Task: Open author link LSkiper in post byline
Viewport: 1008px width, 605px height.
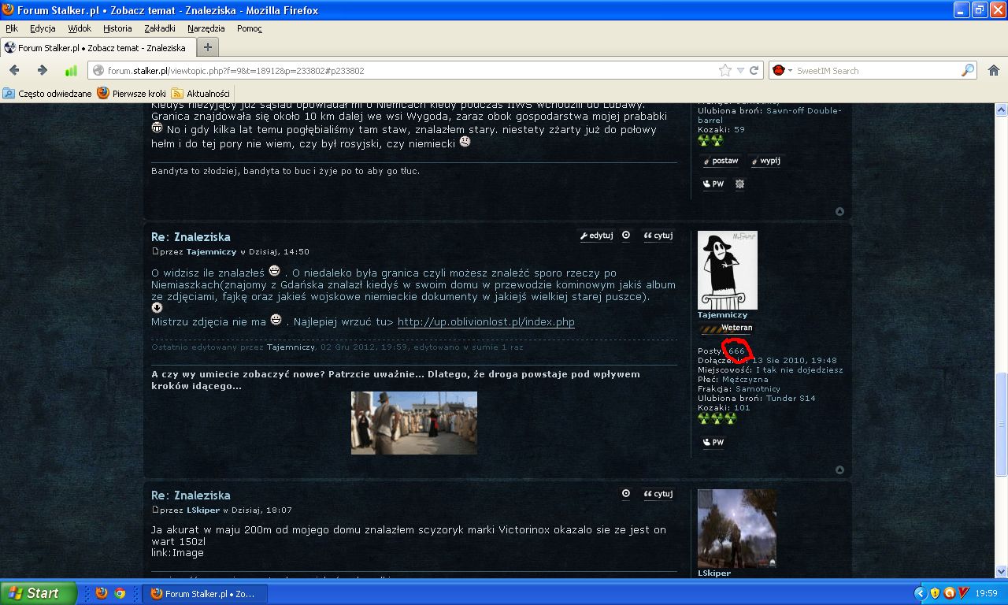Action: [203, 510]
